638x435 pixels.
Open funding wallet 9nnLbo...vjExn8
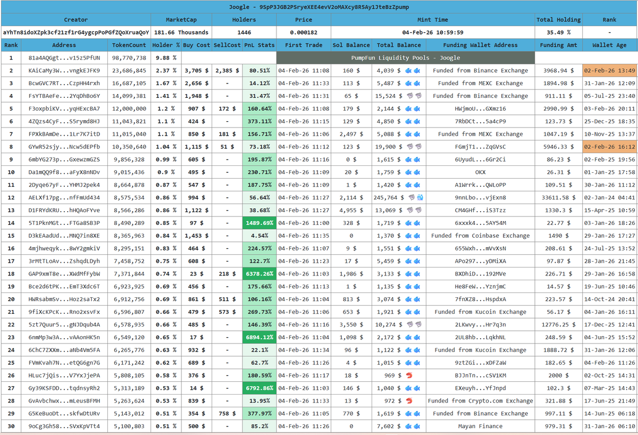(x=480, y=198)
